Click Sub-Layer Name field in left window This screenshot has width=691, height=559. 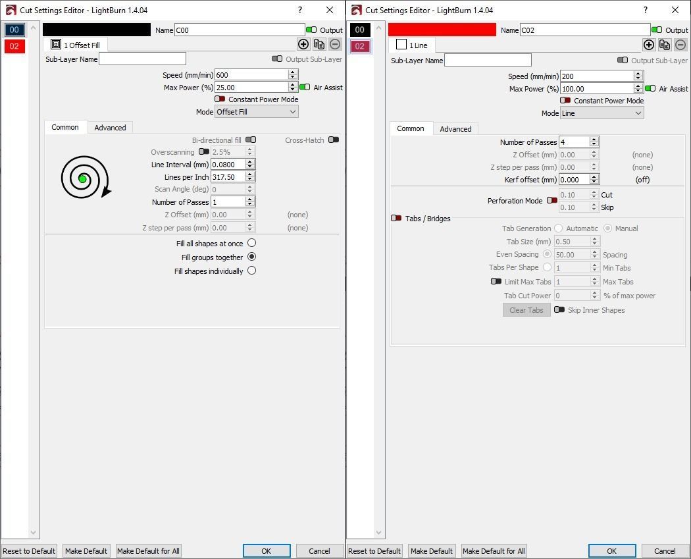coord(142,59)
